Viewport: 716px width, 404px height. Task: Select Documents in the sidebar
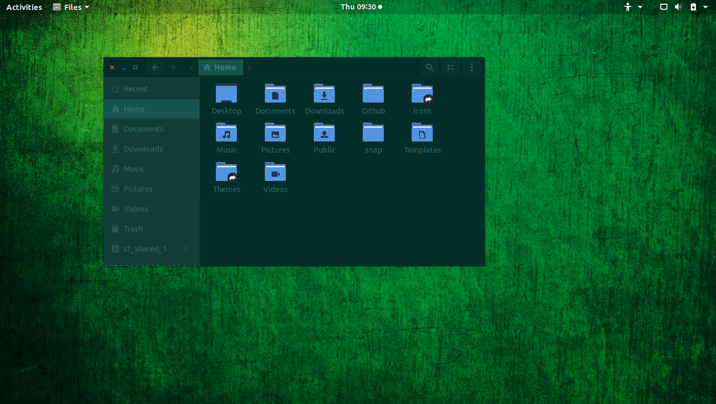point(152,129)
